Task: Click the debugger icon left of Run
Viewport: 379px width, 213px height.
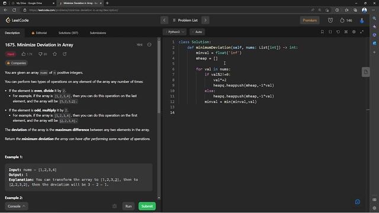Action: pyautogui.click(x=114, y=206)
